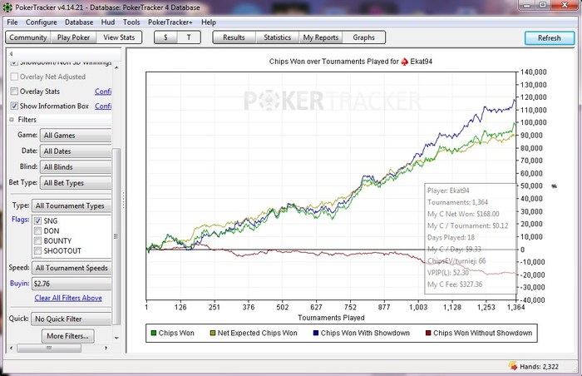Open the PokerTracker+ menu

(x=170, y=22)
